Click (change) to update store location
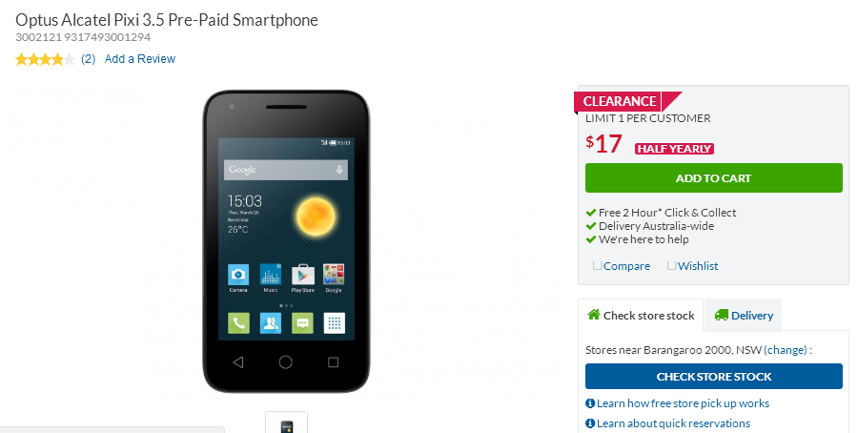Screen dimensions: 858x433 point(786,350)
